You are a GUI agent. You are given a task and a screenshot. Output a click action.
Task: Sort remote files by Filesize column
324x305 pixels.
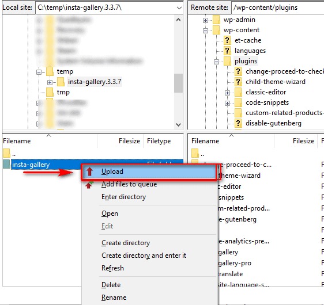[296, 141]
